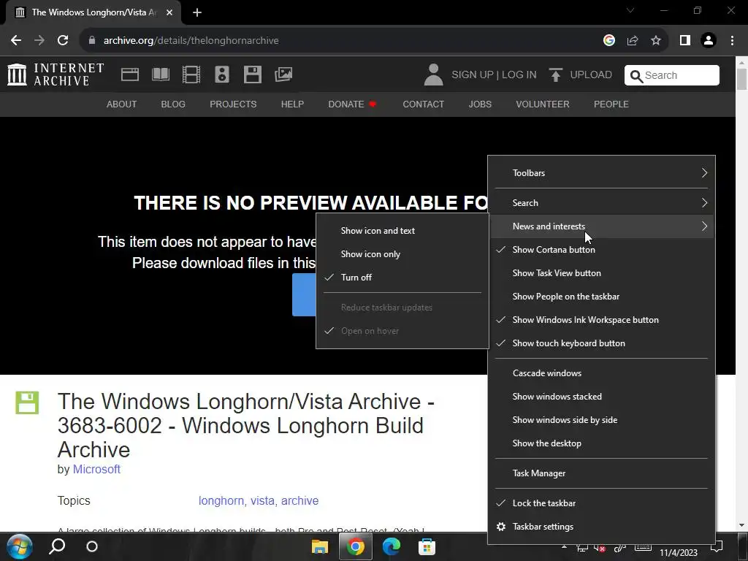This screenshot has height=561, width=748.
Task: Toggle Lock the taskbar
Action: (x=601, y=503)
